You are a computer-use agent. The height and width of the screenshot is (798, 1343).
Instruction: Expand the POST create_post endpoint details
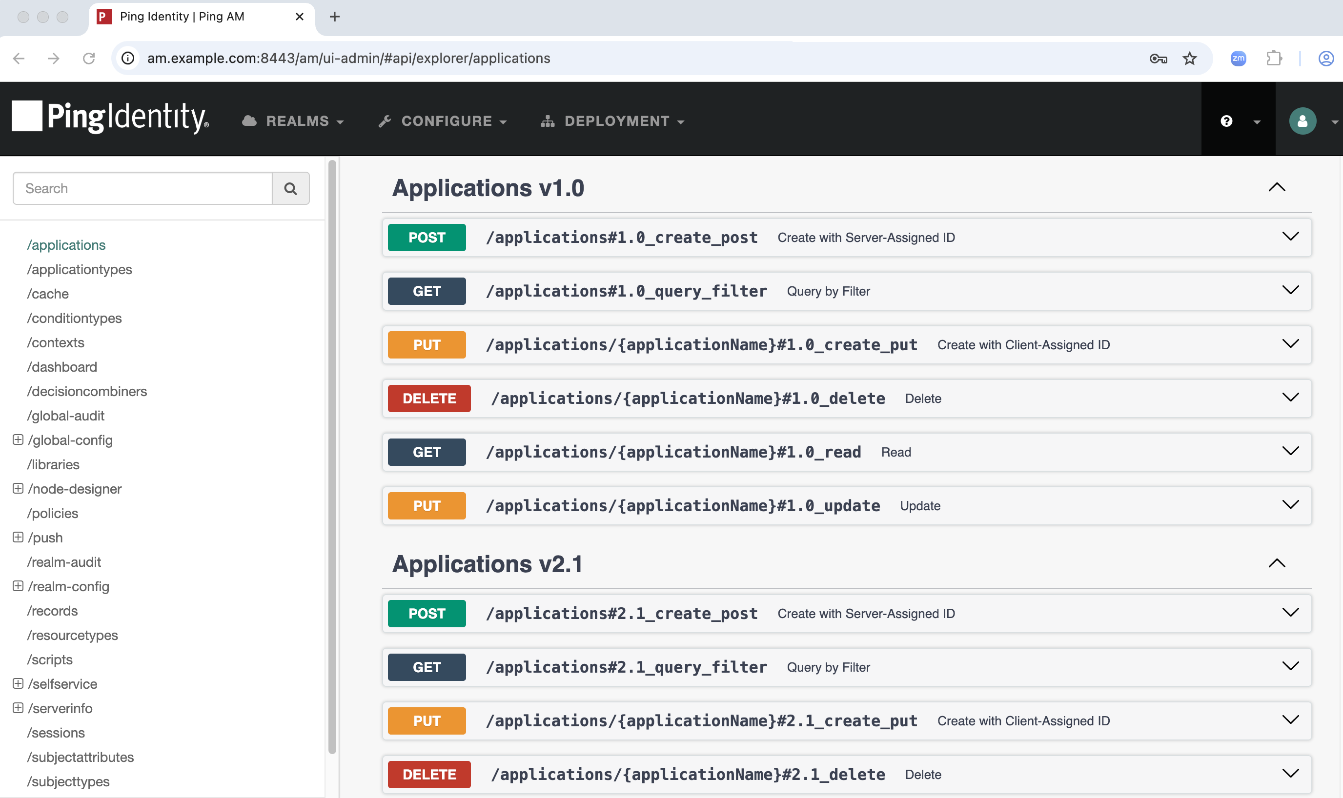pyautogui.click(x=1290, y=237)
